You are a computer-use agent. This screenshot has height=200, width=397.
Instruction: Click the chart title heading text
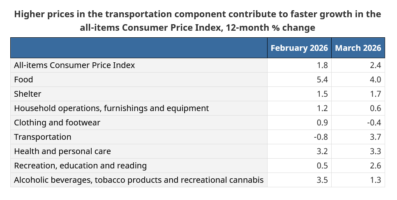[198, 21]
